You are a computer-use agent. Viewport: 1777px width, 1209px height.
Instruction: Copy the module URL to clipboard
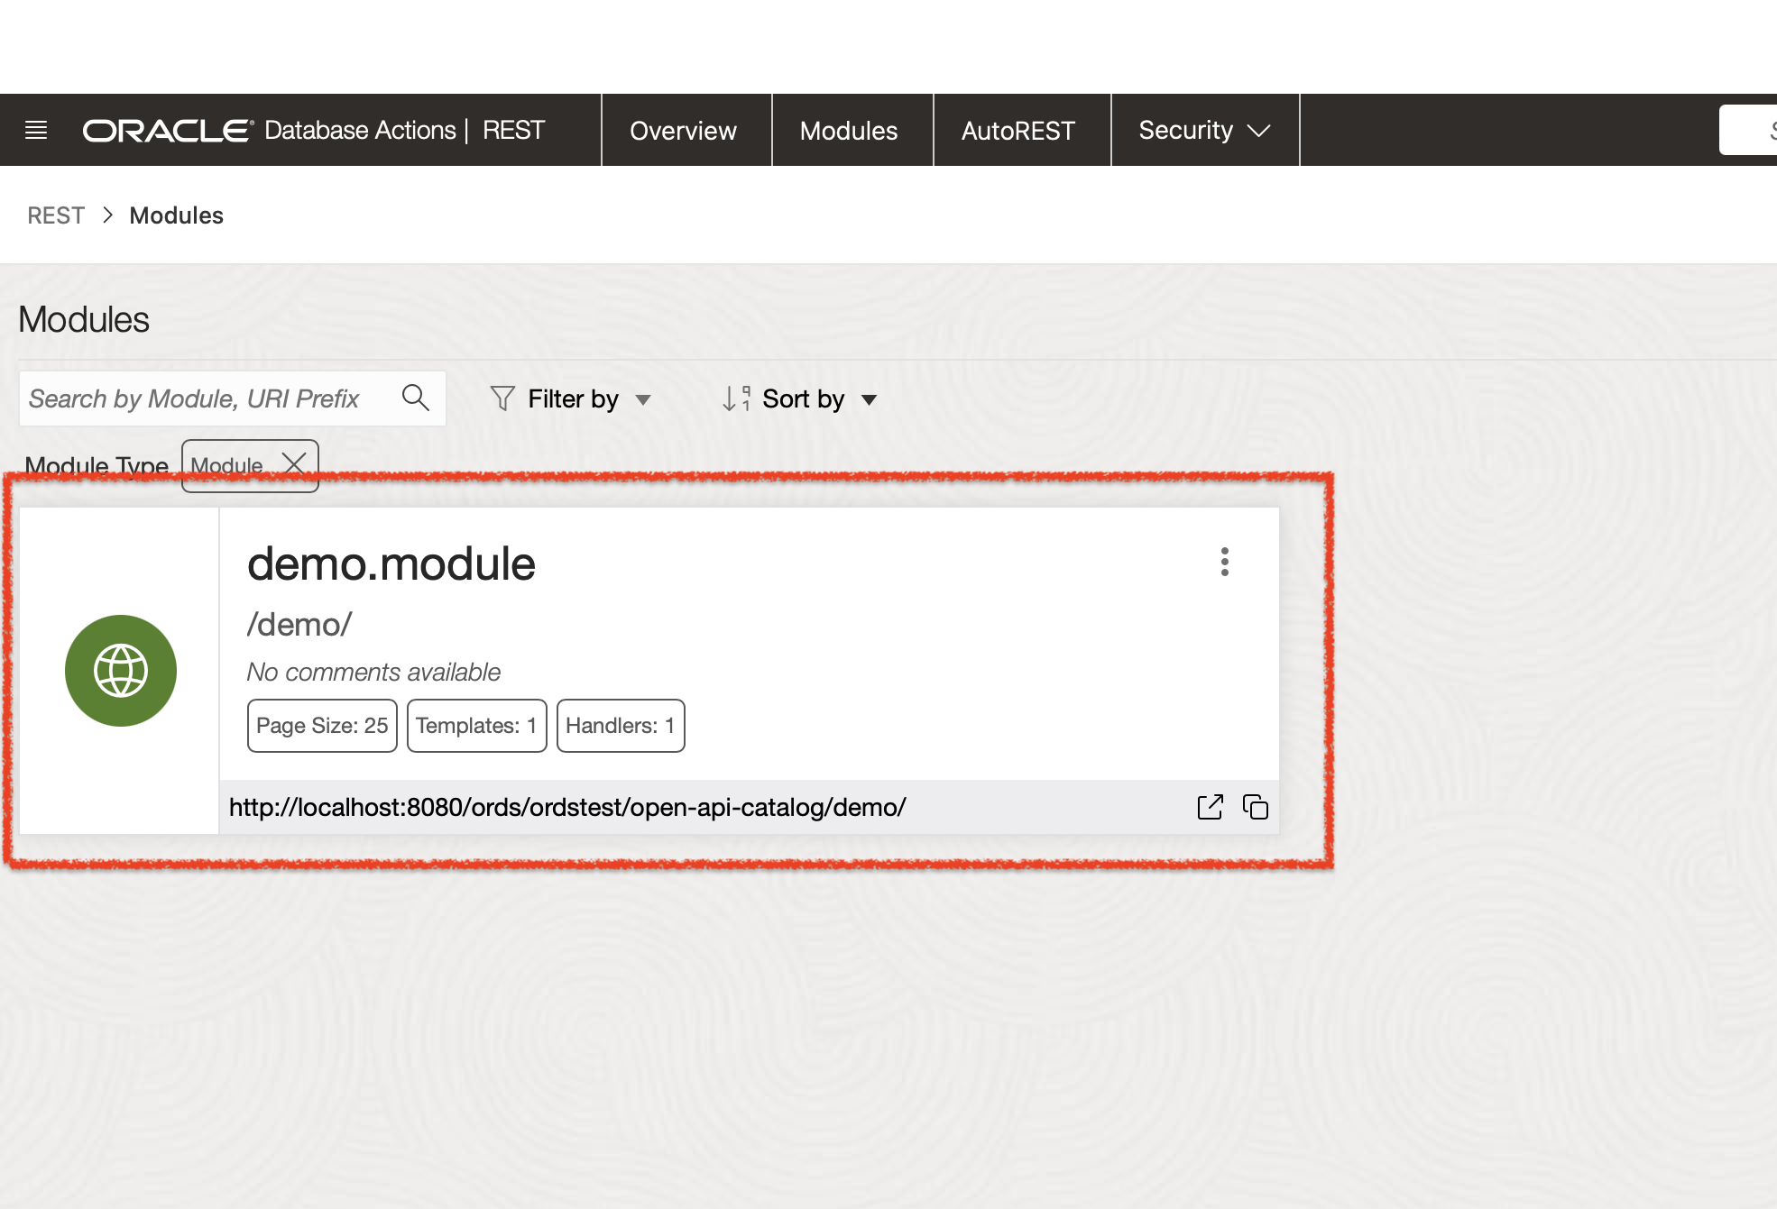1256,807
